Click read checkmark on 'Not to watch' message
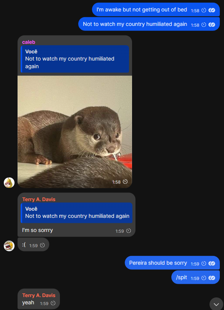This screenshot has width=224, height=310. pyautogui.click(x=212, y=25)
